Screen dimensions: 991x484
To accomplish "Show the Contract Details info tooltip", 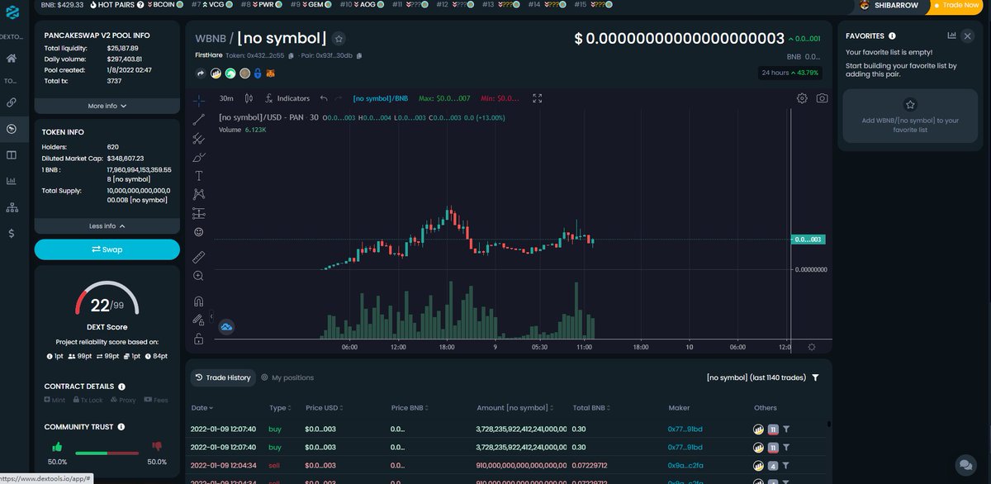I will click(x=122, y=387).
